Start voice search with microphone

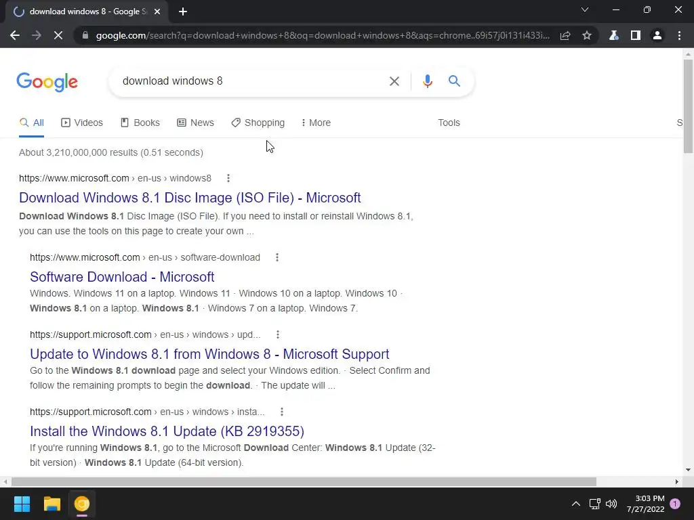tap(427, 81)
